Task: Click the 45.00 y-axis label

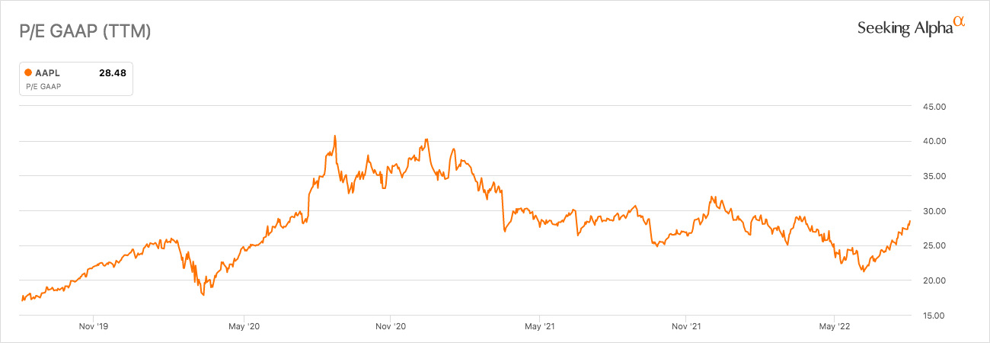Action: pos(933,107)
